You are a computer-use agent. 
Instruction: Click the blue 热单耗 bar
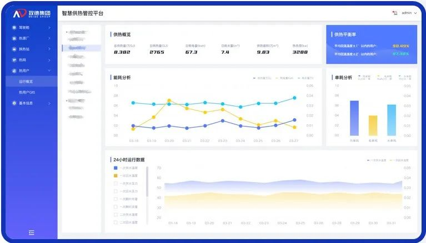coord(354,118)
